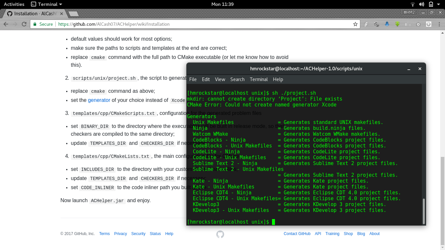
Task: Open the terminal Help menu
Action: coord(278,79)
